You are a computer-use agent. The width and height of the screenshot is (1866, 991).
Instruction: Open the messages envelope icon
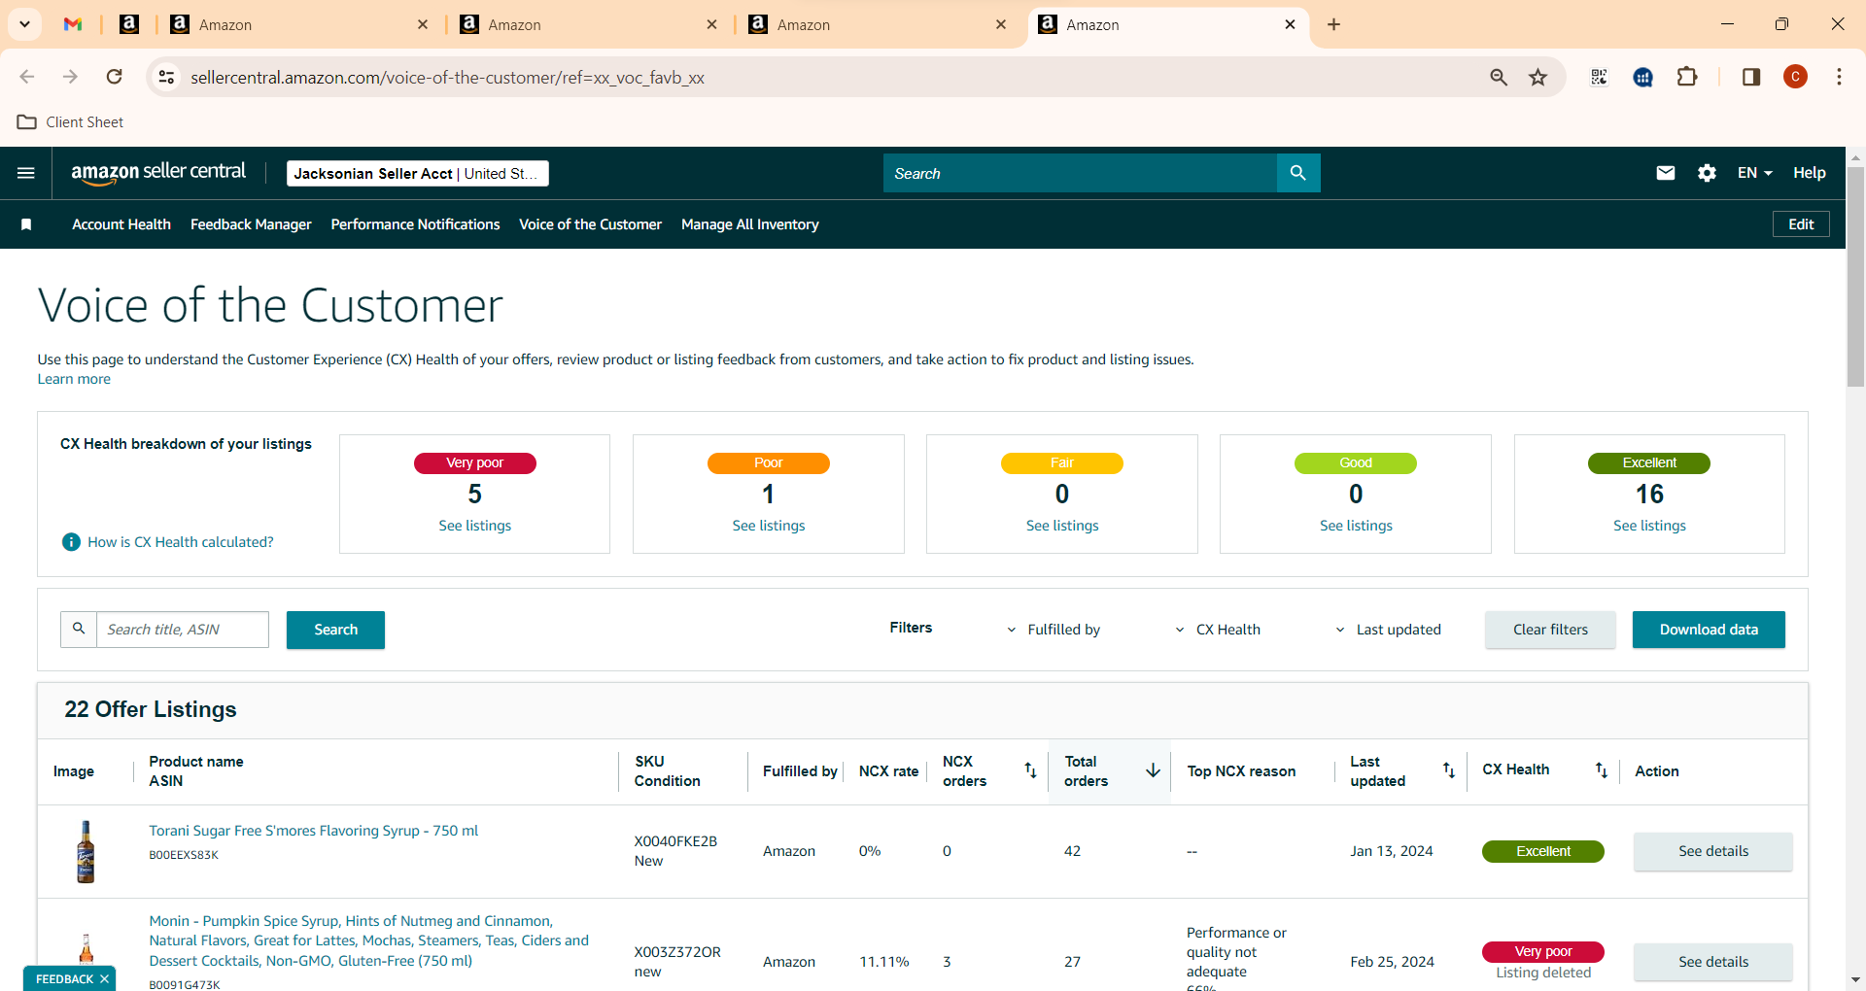tap(1666, 173)
